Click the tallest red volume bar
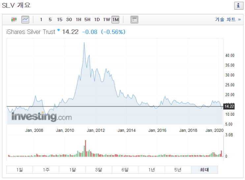 [85, 148]
